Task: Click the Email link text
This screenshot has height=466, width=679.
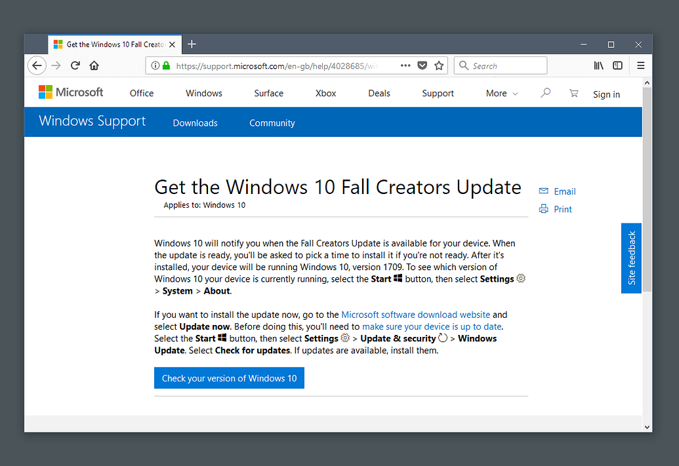Action: [565, 191]
